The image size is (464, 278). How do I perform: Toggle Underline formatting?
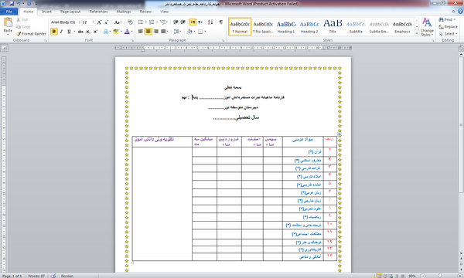point(69,32)
